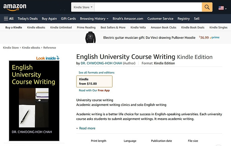The width and height of the screenshot is (231, 146).
Task: Click the Print length label
Action: 99,141
